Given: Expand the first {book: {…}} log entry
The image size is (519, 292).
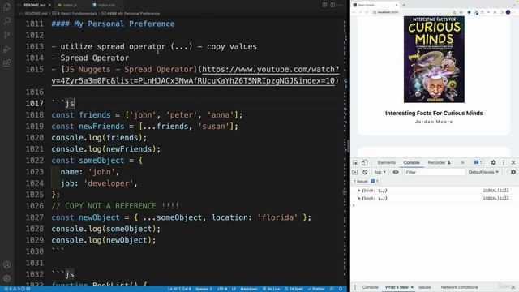Looking at the screenshot, I should 359,191.
